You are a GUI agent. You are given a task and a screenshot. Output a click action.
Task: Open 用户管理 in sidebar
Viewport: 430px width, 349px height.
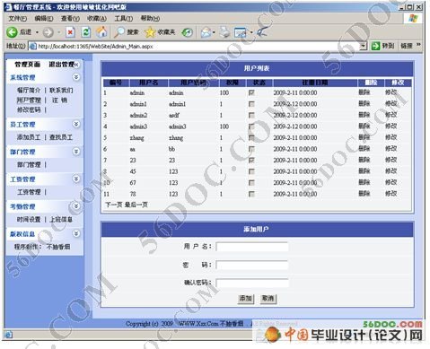coord(29,100)
